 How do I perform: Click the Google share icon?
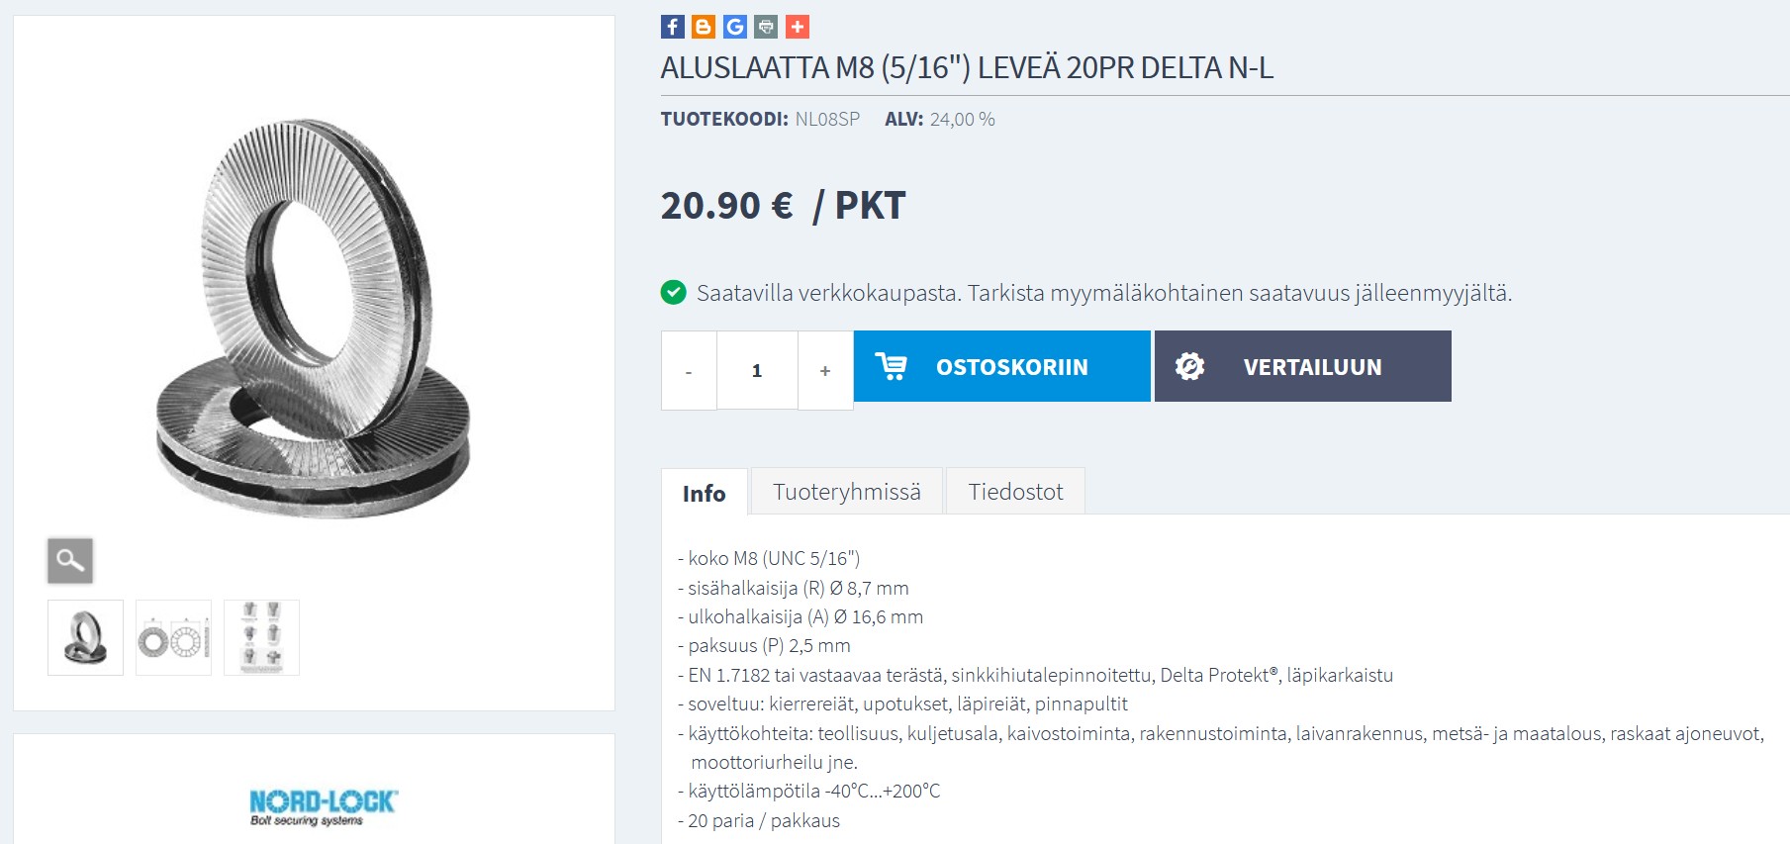click(x=734, y=27)
